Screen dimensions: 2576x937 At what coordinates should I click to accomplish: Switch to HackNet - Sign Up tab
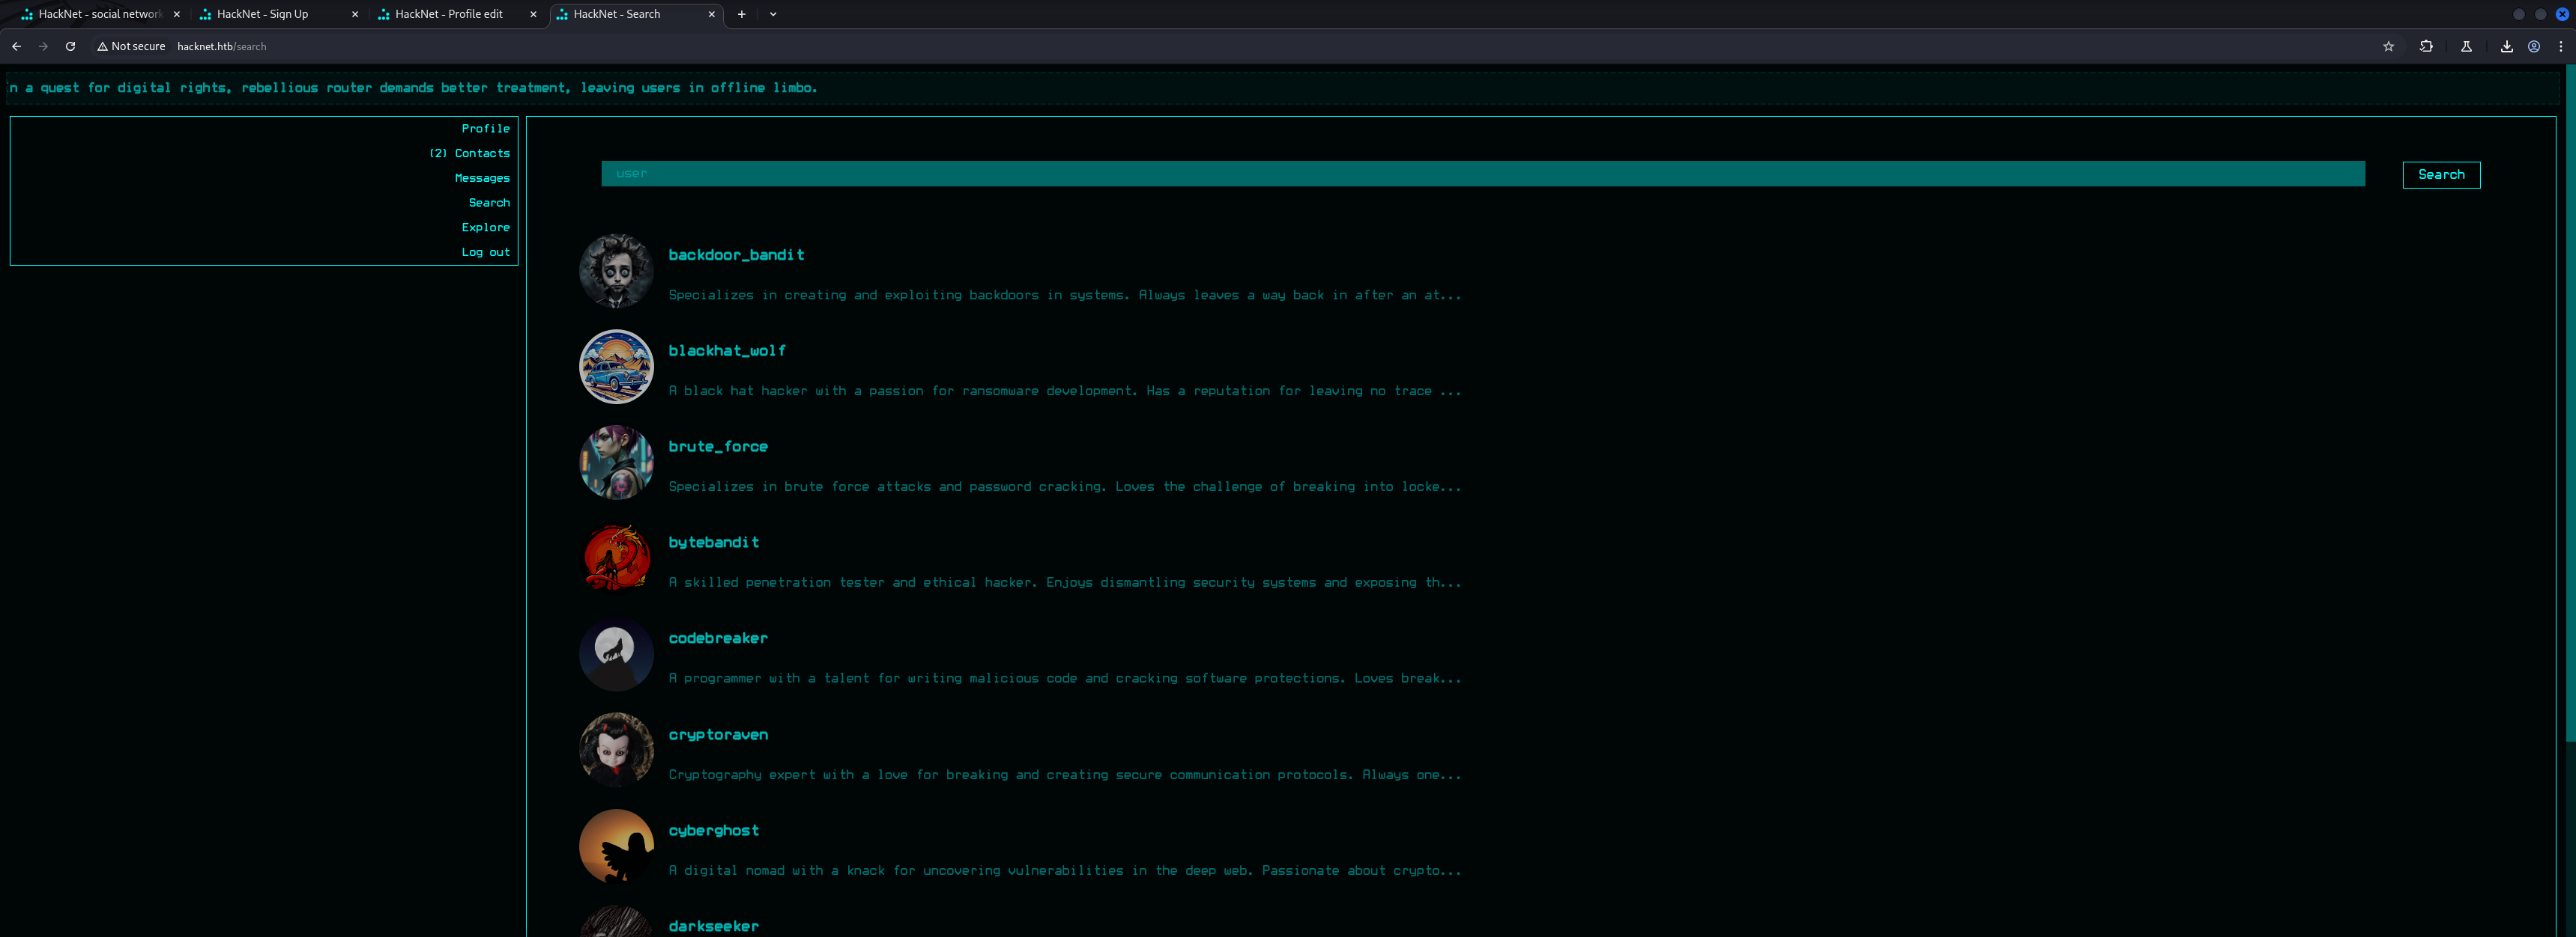(262, 14)
